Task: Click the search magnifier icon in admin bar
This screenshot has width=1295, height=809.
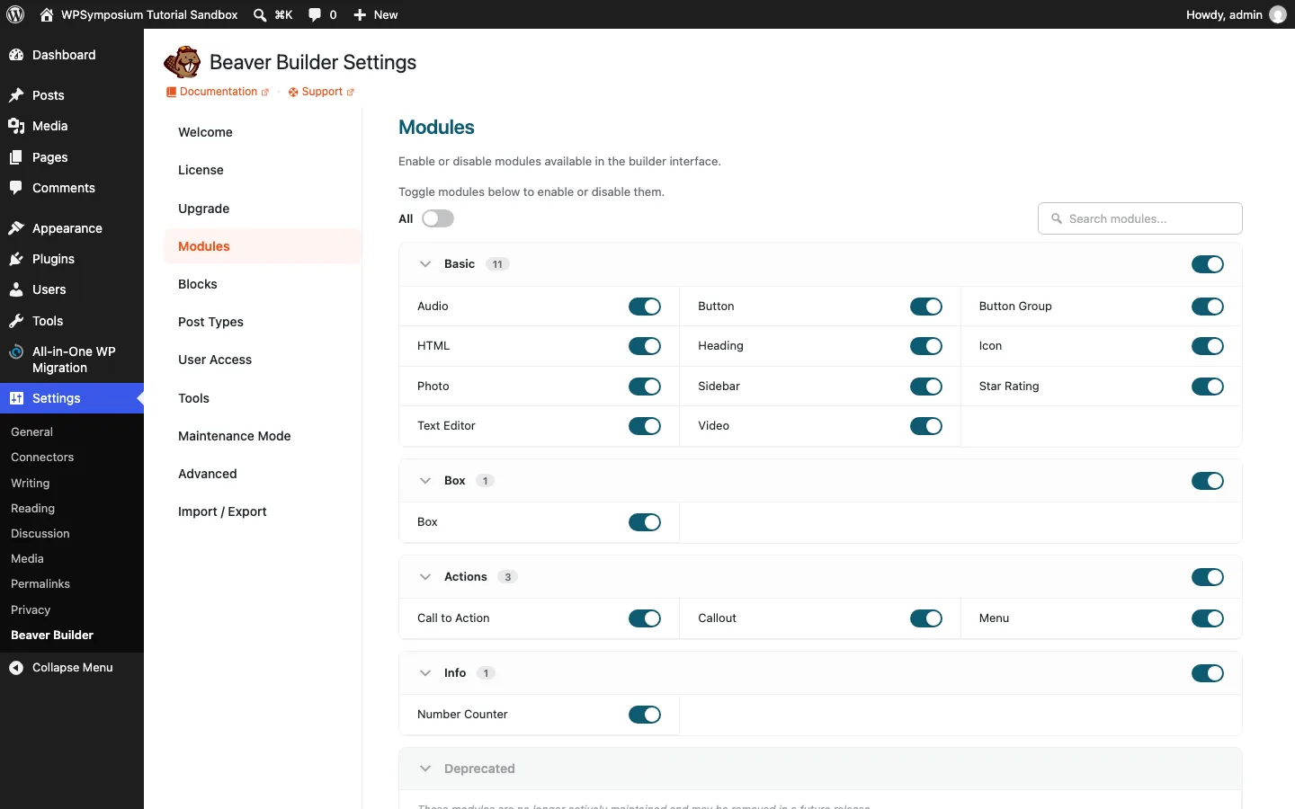Action: [260, 14]
